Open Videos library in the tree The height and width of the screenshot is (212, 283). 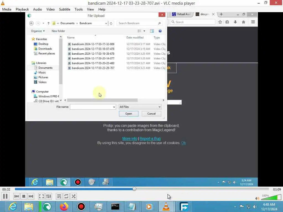(x=42, y=82)
